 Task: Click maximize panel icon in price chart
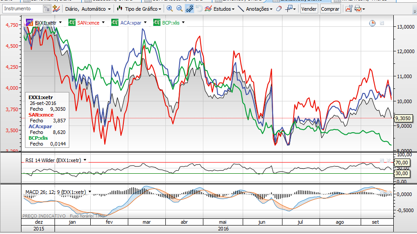tap(382, 23)
